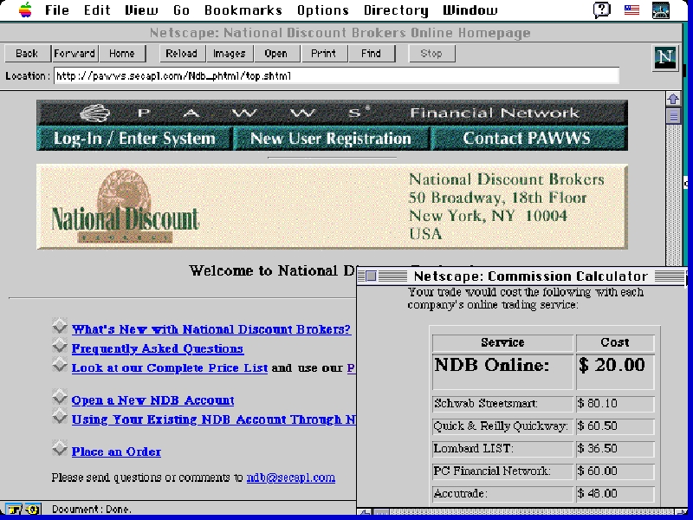Click the Print toolbar button
The image size is (693, 520).
coord(324,54)
